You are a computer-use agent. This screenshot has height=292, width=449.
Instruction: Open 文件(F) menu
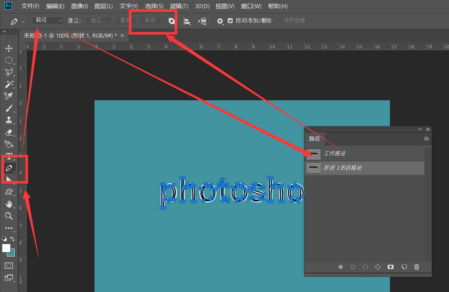[30, 6]
